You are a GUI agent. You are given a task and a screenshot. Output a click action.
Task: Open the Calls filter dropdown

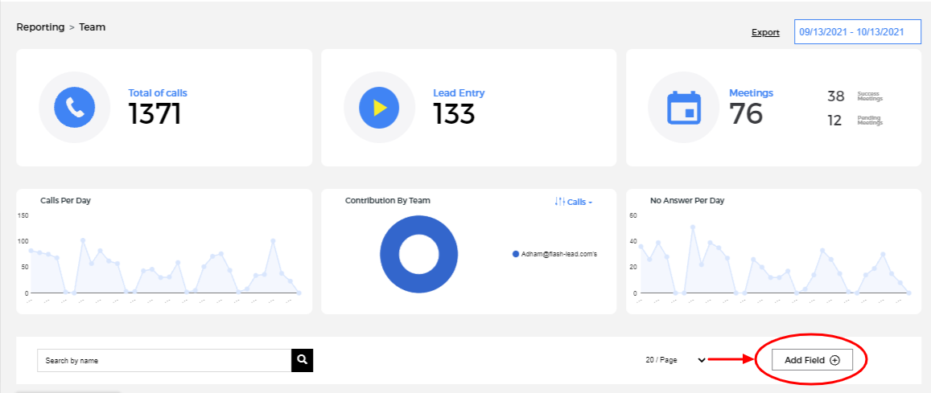pyautogui.click(x=573, y=202)
